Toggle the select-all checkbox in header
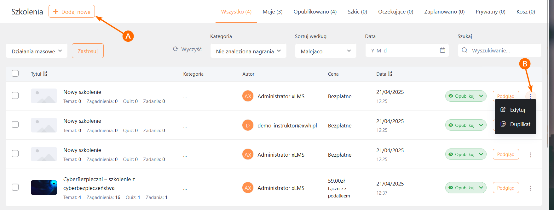554x210 pixels. (x=15, y=73)
